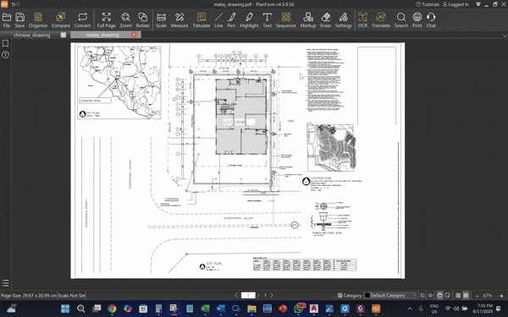Set the drawing Scale
Viewport: 508px width, 317px height.
tap(161, 20)
